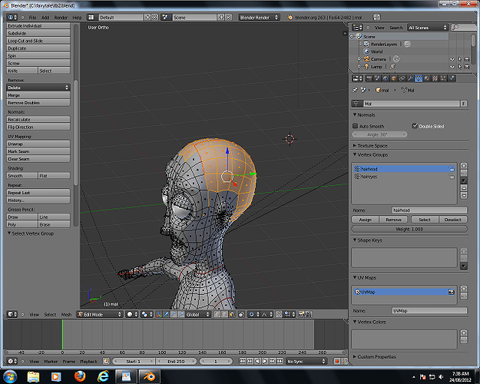Select the rotate manipulator arc icon
The height and width of the screenshot is (384, 480).
point(174,314)
